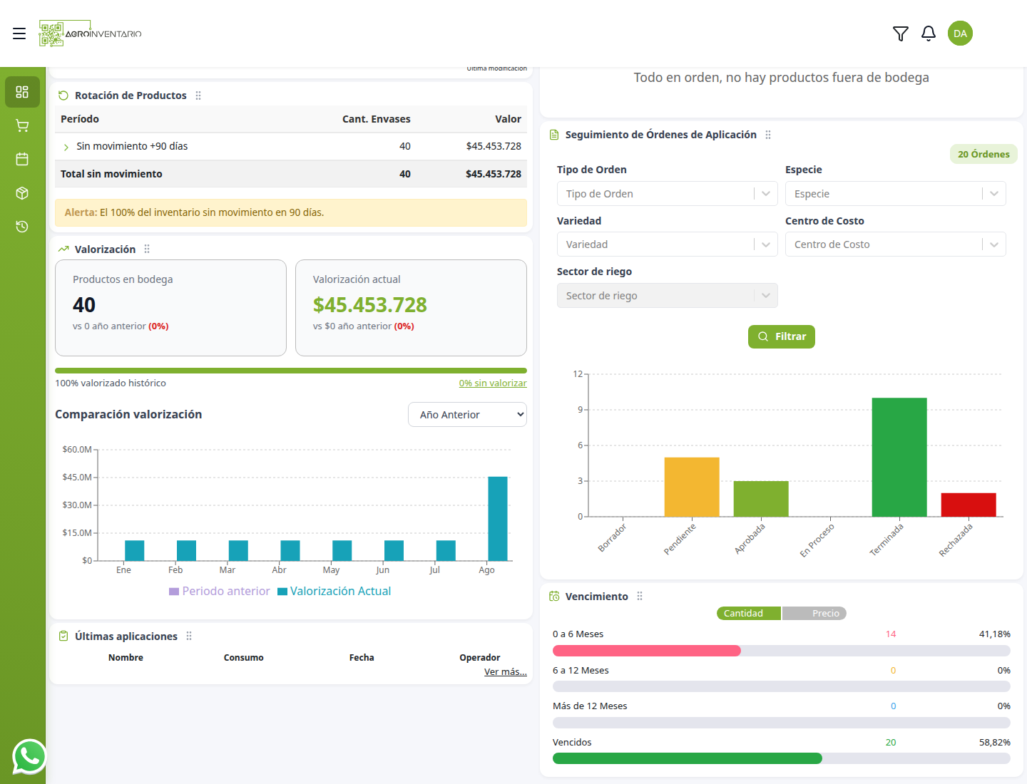Image resolution: width=1027 pixels, height=784 pixels.
Task: Open WhatsApp support chat
Action: [x=29, y=756]
